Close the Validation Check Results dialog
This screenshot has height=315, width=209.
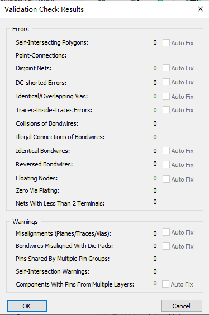click(201, 9)
